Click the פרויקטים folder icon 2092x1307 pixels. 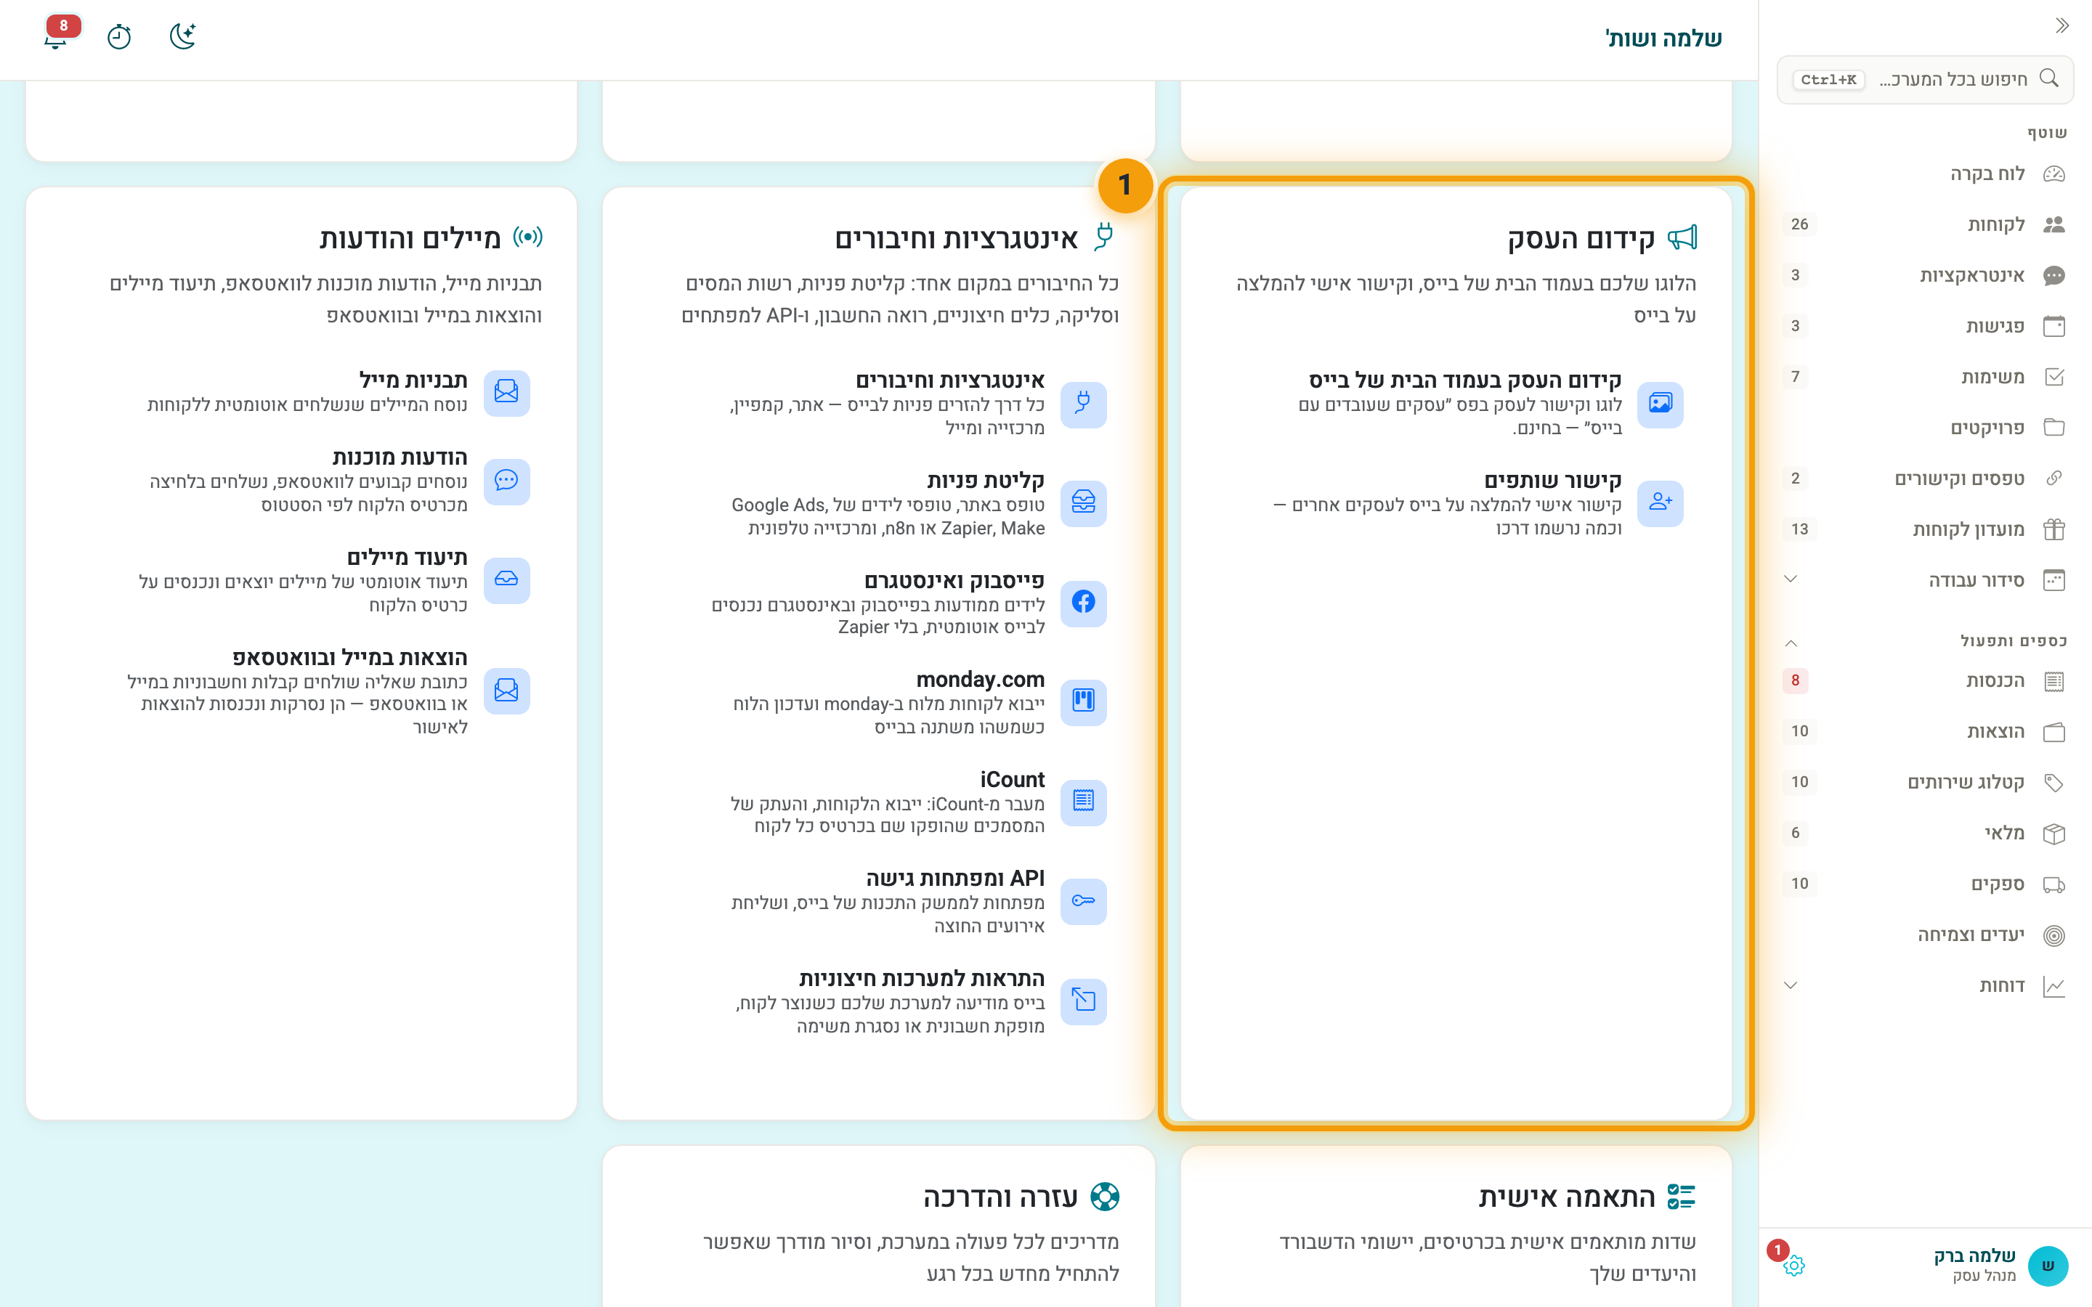pos(2054,428)
